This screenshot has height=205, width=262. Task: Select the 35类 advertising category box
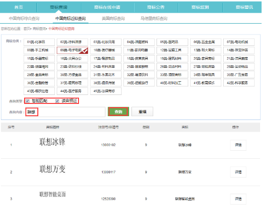click(x=239, y=75)
